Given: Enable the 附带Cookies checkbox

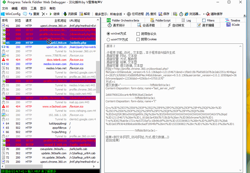Looking at the screenshot, I should pyautogui.click(x=138, y=39).
